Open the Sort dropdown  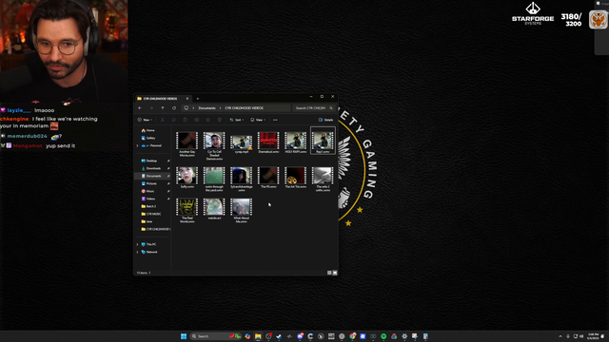point(237,120)
